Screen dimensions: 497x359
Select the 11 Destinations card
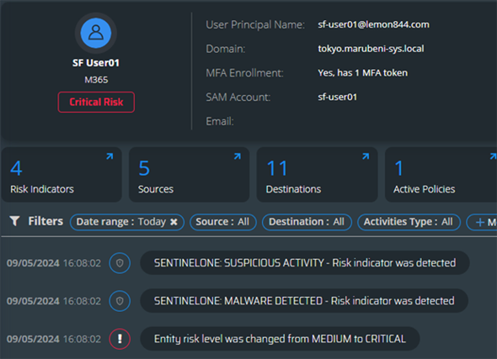tap(317, 175)
